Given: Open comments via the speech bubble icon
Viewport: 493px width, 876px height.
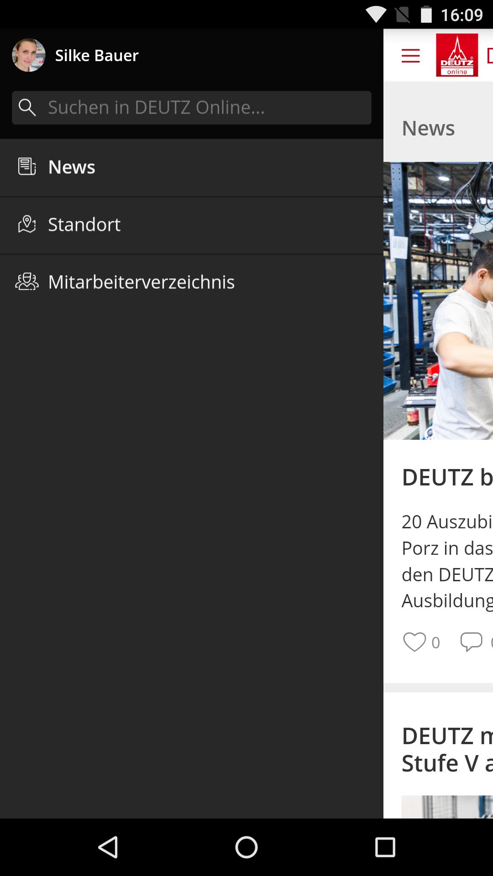Looking at the screenshot, I should (x=471, y=642).
